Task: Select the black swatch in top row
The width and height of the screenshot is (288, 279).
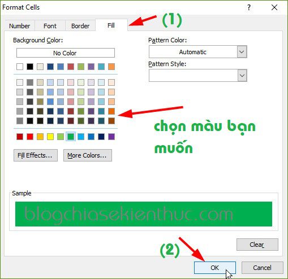Action: [30, 67]
